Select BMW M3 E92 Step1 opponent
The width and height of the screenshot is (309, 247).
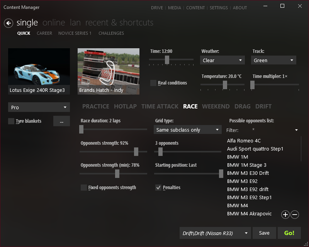[249, 197]
